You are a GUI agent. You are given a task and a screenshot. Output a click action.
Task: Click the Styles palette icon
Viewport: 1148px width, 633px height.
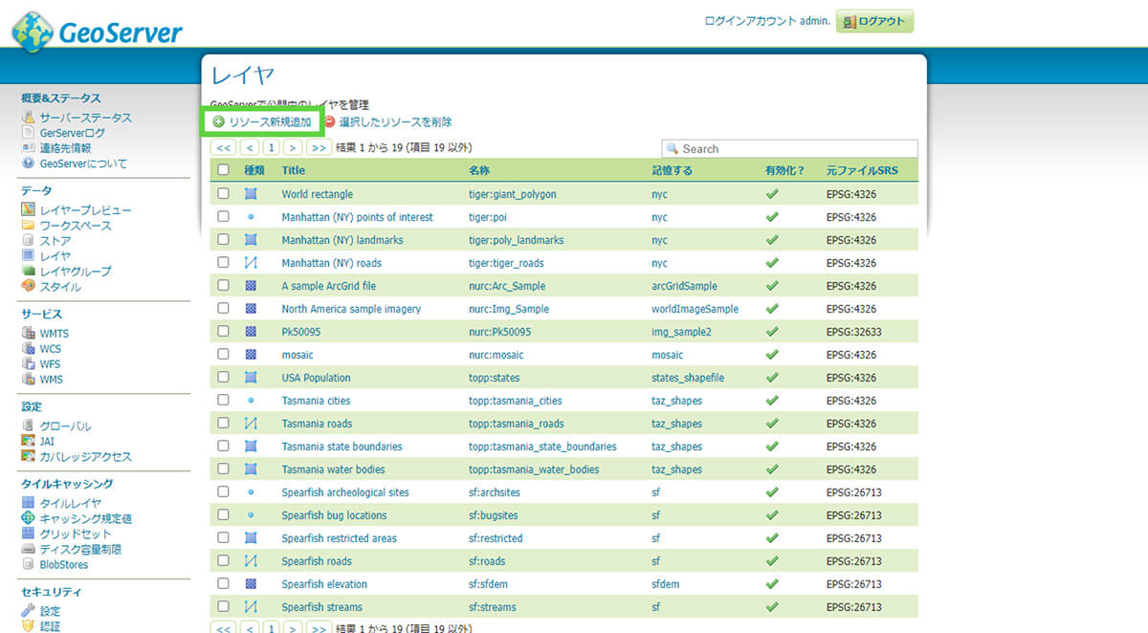[x=29, y=287]
